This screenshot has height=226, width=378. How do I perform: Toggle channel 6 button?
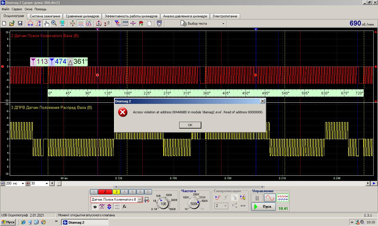click(140, 192)
